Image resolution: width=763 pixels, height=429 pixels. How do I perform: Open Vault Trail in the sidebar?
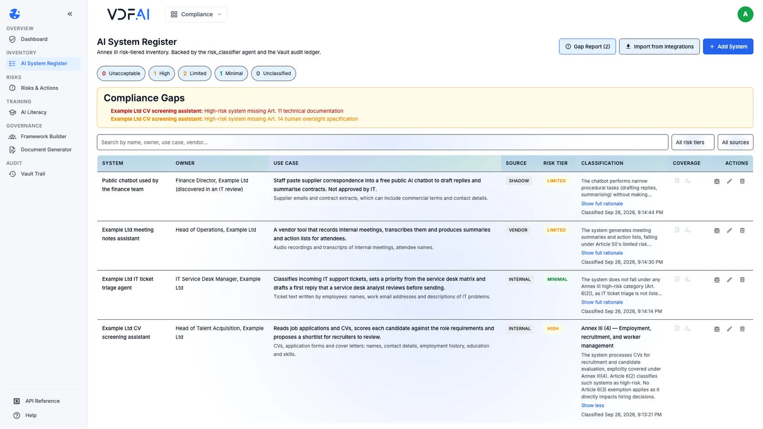(x=43, y=174)
